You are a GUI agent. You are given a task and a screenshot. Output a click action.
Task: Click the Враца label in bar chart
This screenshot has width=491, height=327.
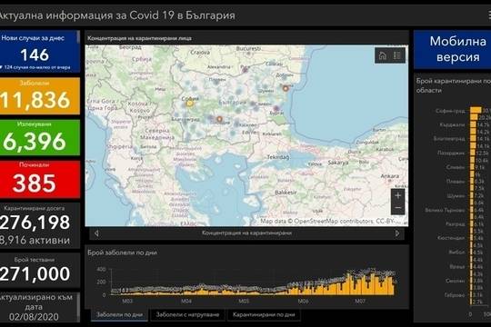click(457, 267)
